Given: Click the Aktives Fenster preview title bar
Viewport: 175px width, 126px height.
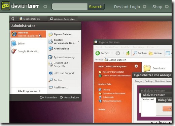Looking at the screenshot, I should click(156, 95).
